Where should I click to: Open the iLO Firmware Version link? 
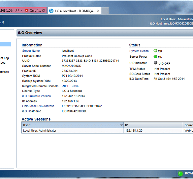pyautogui.click(x=36, y=96)
